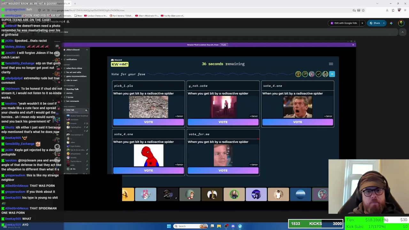Viewport: 409px width, 230px height.
Task: Click the spider GIF in pick_1.pls card
Action: click(x=149, y=107)
